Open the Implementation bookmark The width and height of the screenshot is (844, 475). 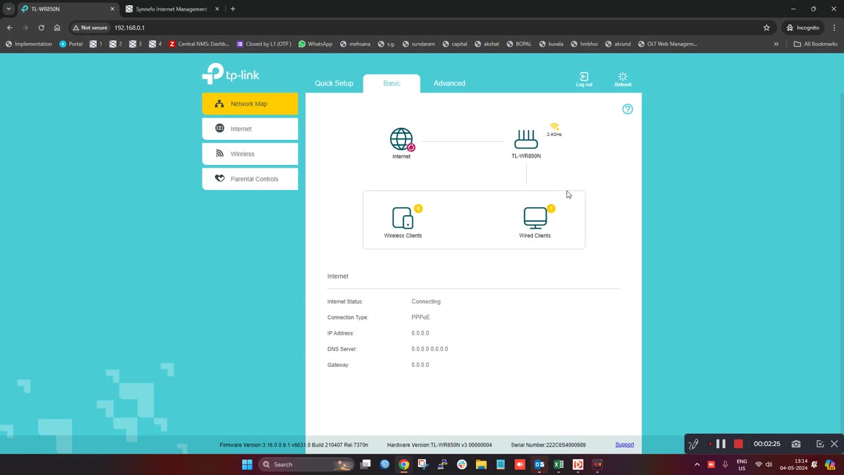tap(28, 44)
